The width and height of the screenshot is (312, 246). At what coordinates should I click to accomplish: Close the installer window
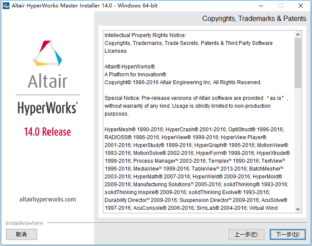point(301,6)
